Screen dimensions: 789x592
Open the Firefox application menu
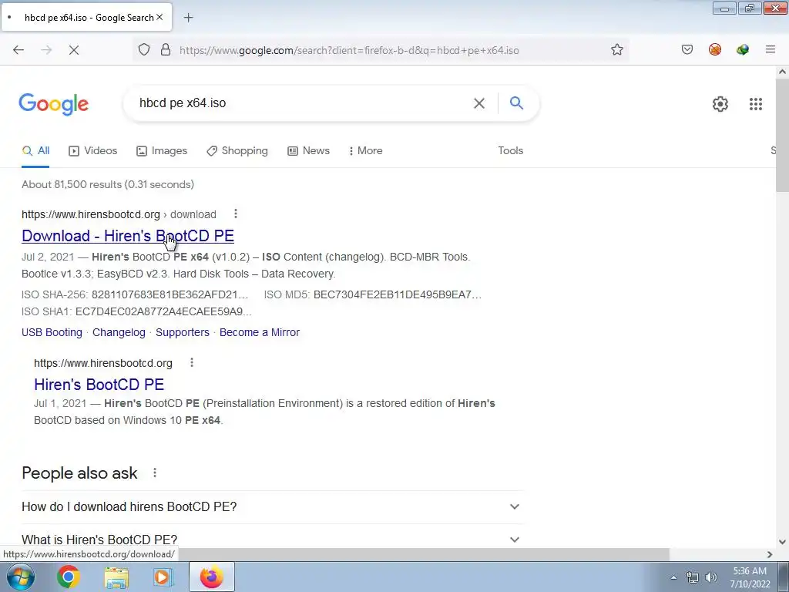(x=771, y=49)
